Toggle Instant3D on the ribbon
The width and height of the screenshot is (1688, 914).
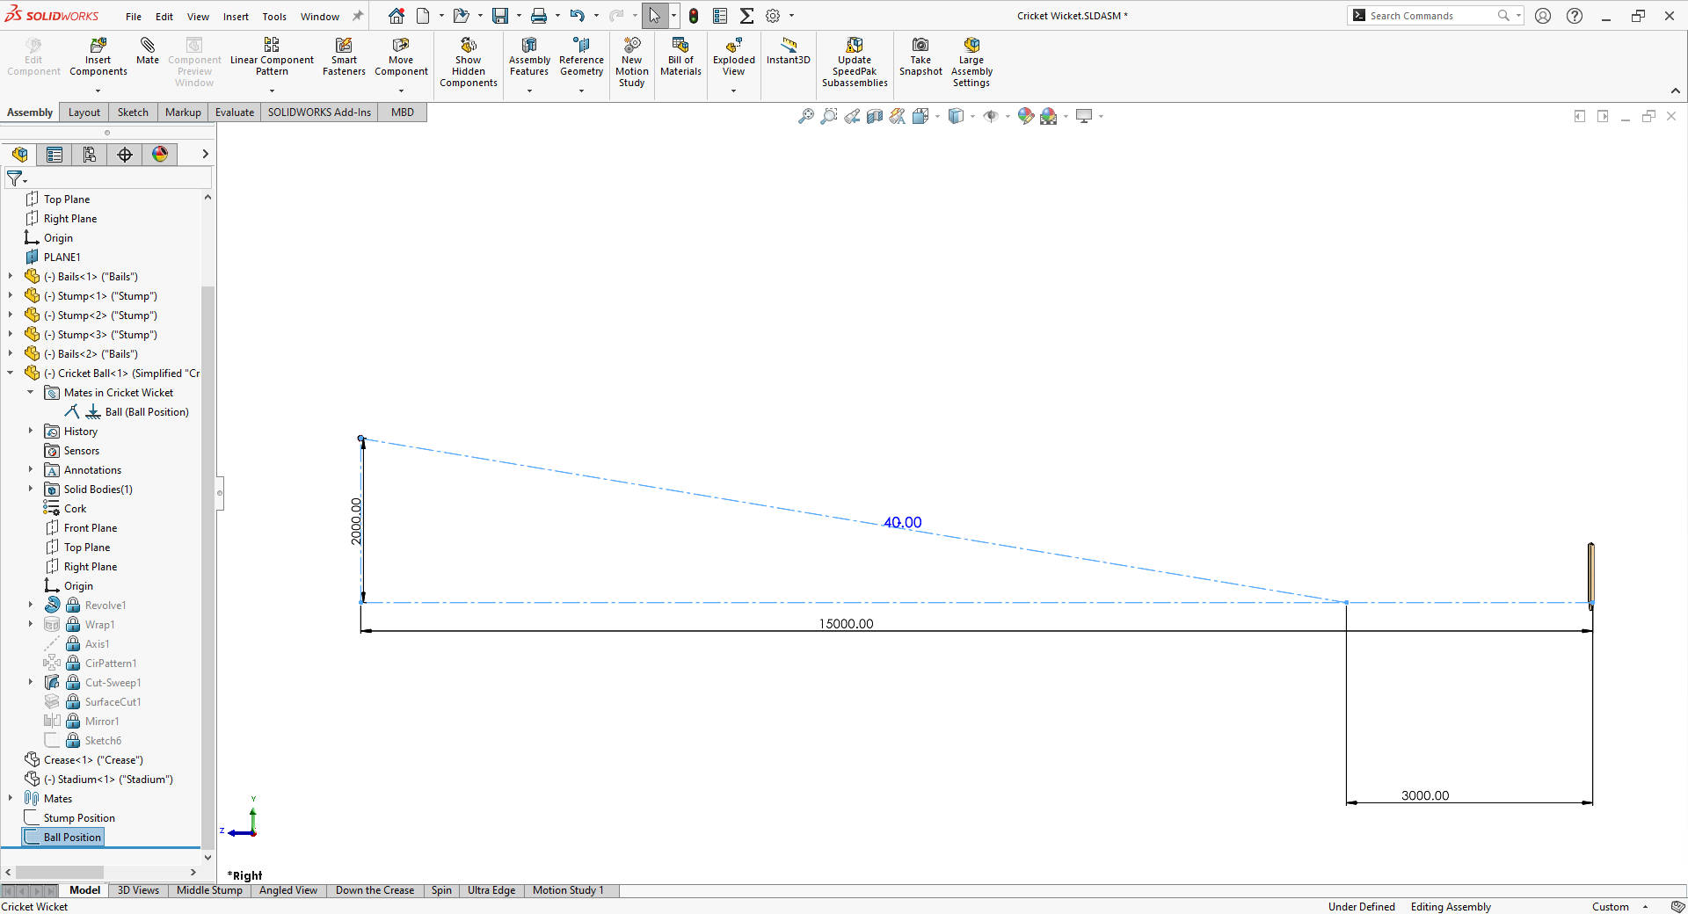[788, 54]
